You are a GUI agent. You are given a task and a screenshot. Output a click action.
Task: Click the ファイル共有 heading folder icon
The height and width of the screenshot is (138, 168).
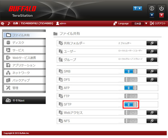point(55,34)
